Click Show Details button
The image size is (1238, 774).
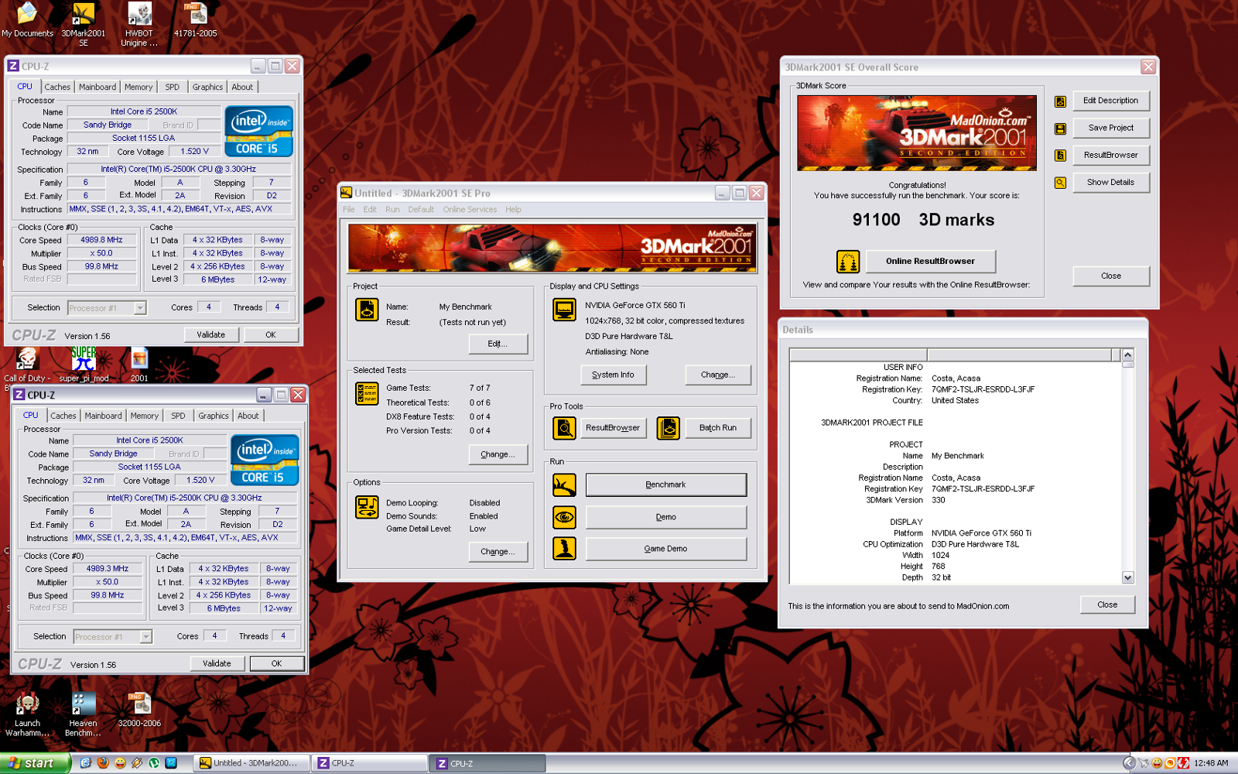point(1110,183)
